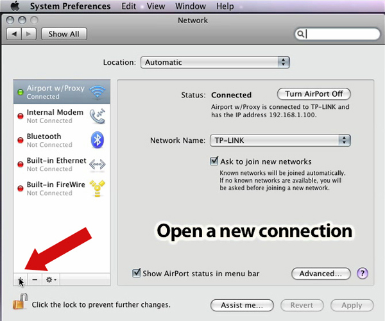The image size is (385, 321).
Task: Toggle Show AirPort status in menu bar
Action: coord(136,274)
